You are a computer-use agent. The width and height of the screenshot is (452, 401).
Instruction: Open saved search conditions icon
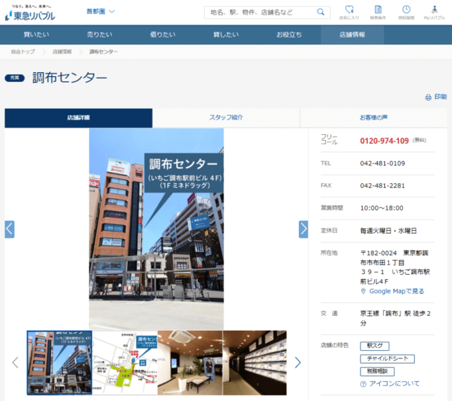(378, 12)
